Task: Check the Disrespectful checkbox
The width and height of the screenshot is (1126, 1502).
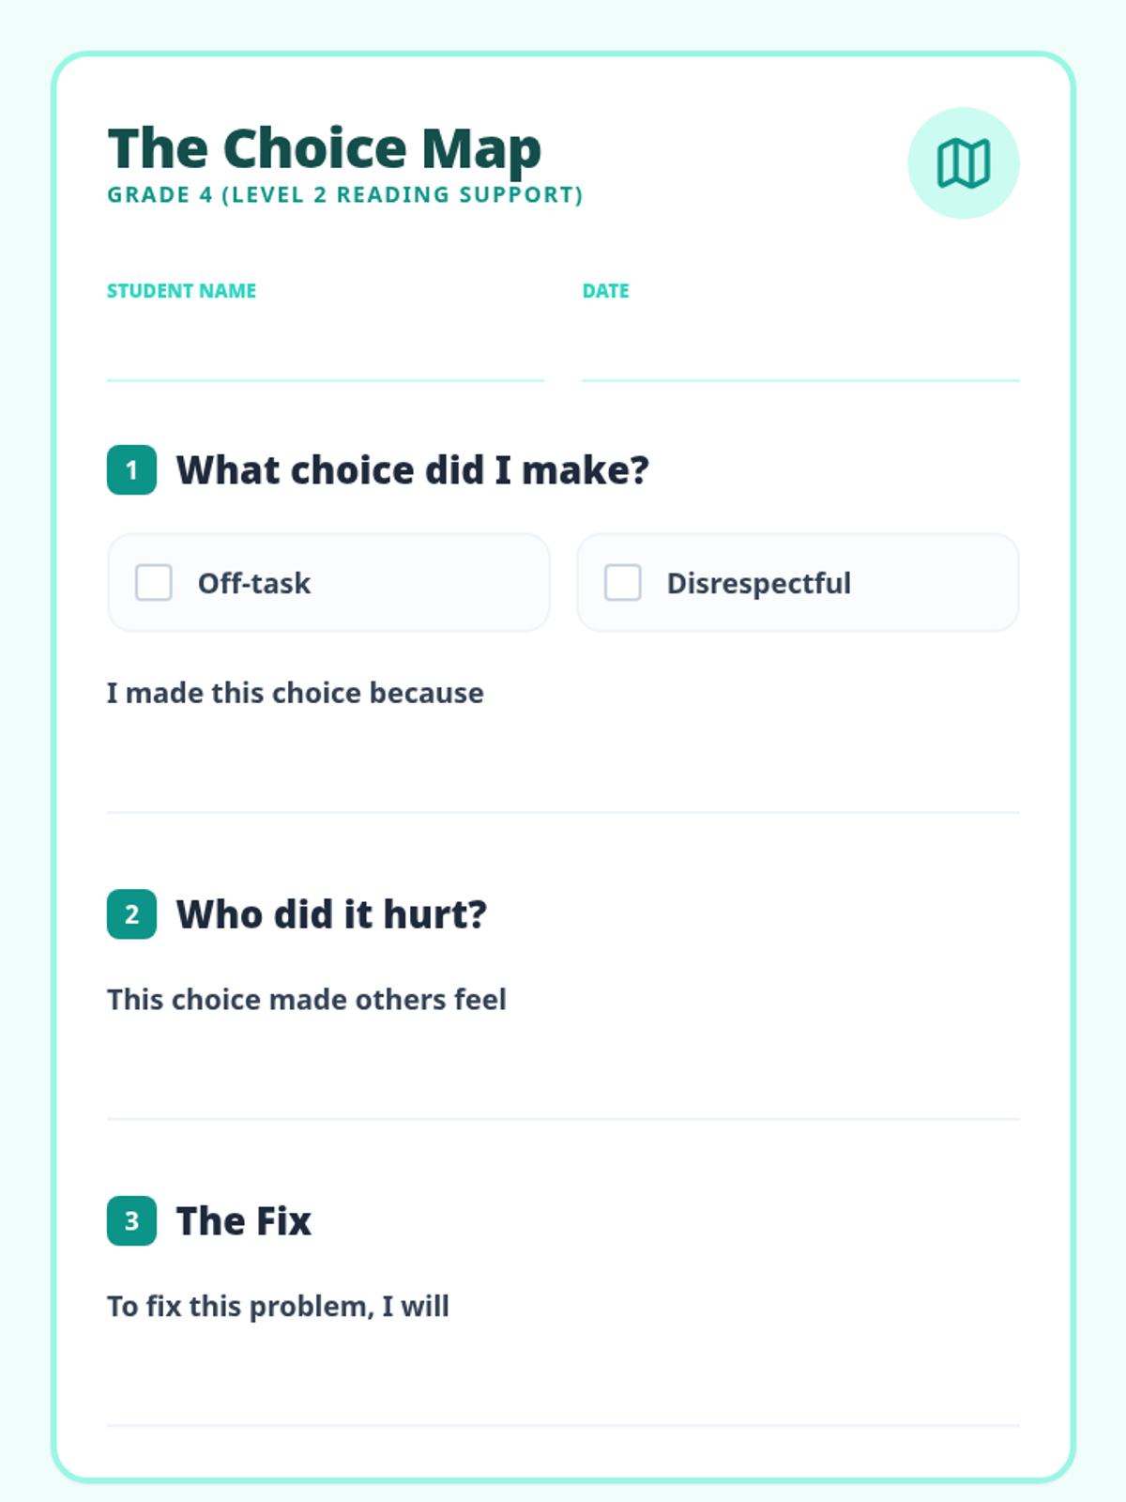Action: 623,582
